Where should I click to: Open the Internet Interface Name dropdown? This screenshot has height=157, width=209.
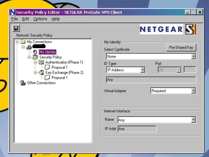[193, 120]
